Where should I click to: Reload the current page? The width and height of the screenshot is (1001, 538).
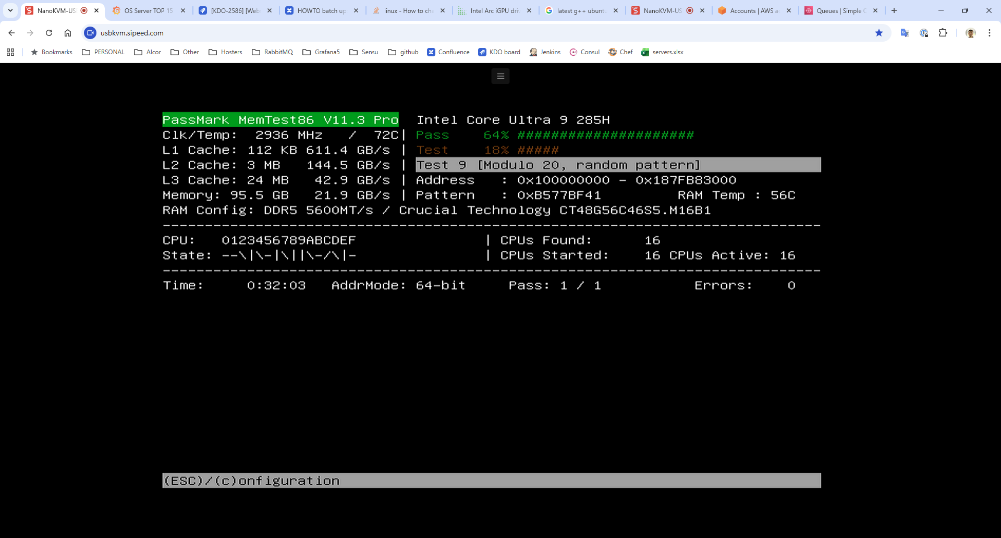pos(49,33)
